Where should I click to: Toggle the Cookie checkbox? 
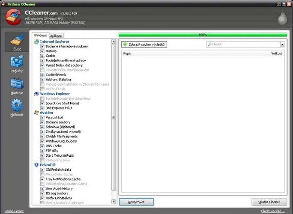(42, 56)
